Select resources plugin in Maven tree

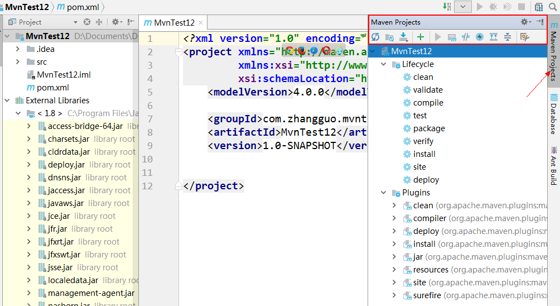click(x=475, y=270)
